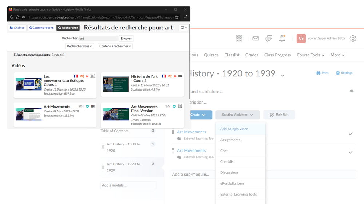The height and width of the screenshot is (204, 364).
Task: Toggle module visibility eye icon
Action: [x=351, y=91]
